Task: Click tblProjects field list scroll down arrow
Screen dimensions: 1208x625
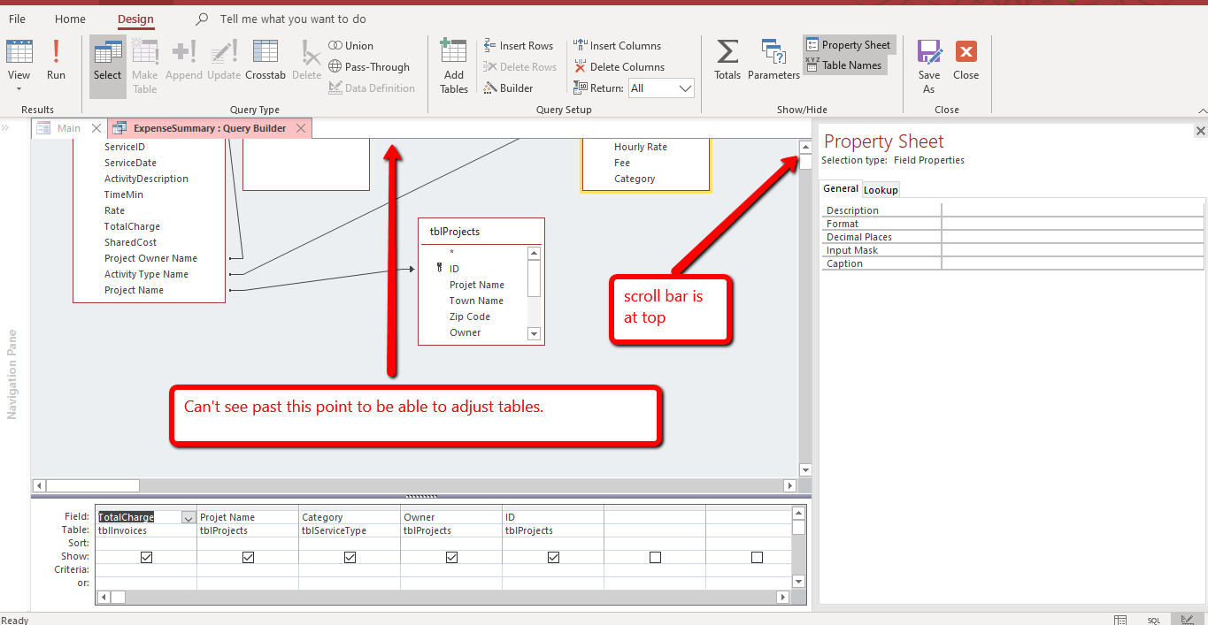Action: point(534,333)
